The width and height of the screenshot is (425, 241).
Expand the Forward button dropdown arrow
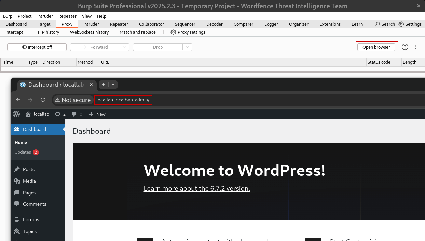click(x=125, y=47)
